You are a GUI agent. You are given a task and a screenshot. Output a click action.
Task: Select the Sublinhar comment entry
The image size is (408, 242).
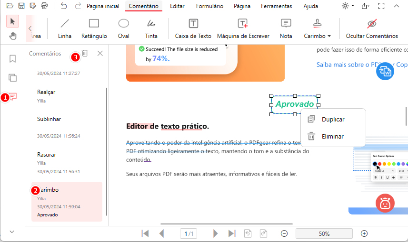click(x=67, y=127)
